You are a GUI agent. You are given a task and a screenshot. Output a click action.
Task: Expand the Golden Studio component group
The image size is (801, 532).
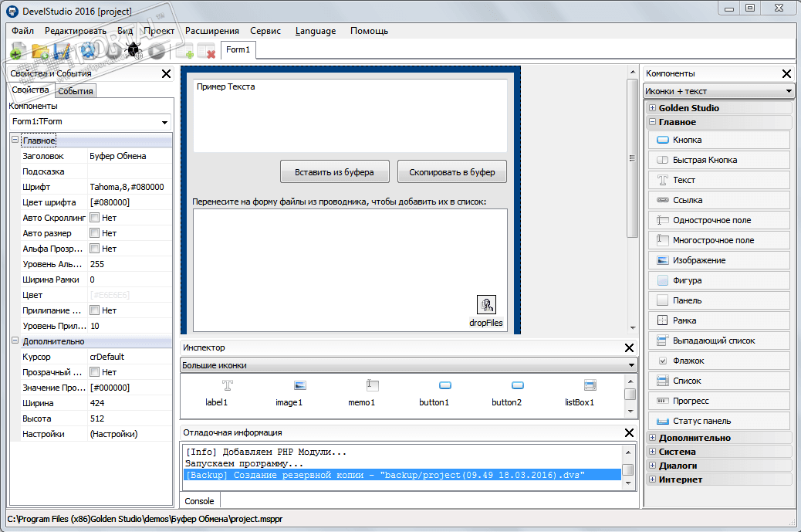[x=652, y=108]
